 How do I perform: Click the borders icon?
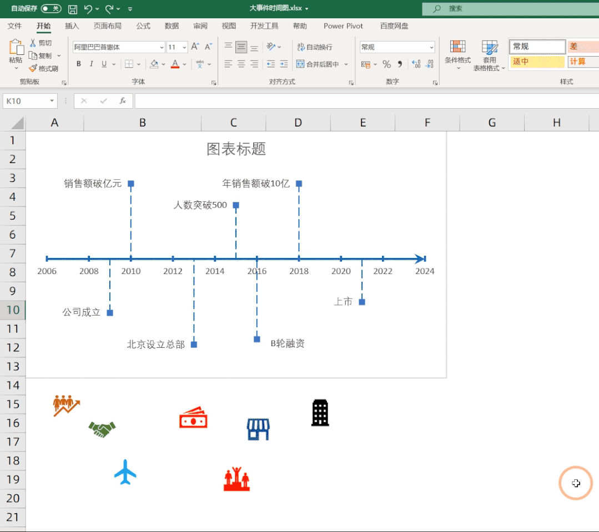(x=129, y=64)
